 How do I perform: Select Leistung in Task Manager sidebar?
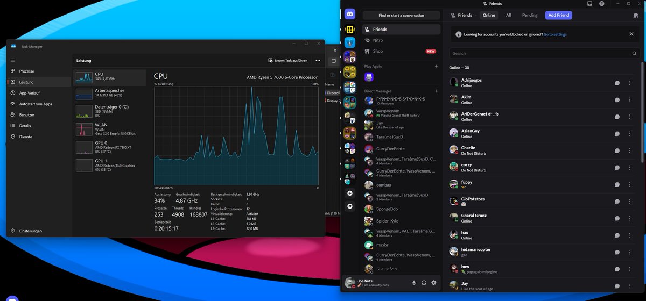[x=39, y=82]
